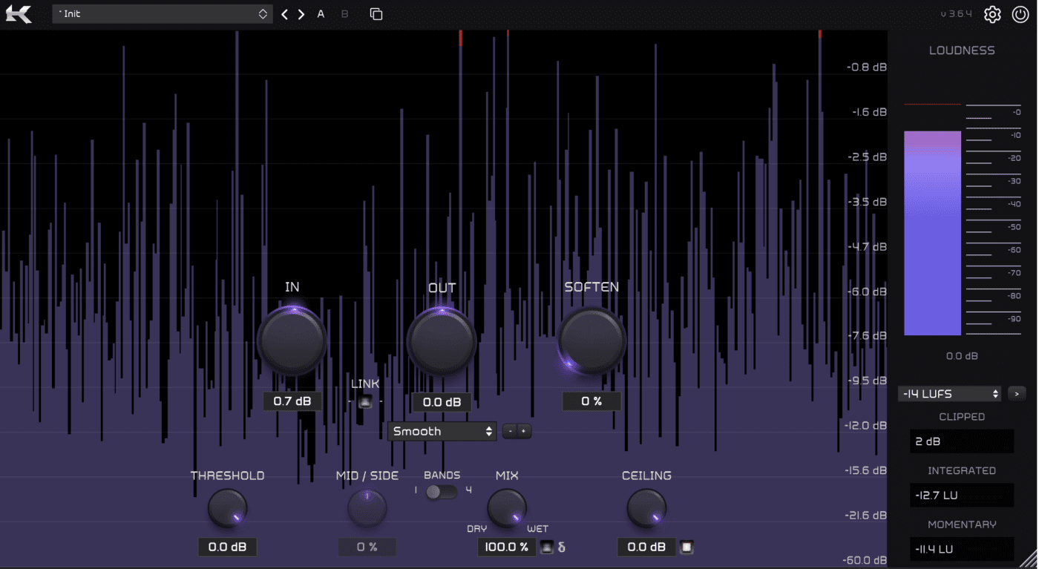The image size is (1039, 569).
Task: Select the A state slot
Action: coord(321,14)
